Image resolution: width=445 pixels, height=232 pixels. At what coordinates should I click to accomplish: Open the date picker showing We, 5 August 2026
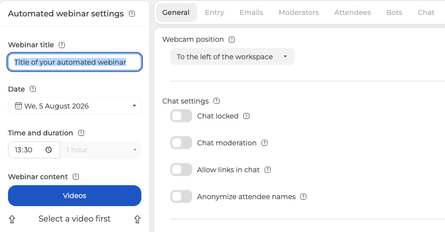[x=75, y=106]
